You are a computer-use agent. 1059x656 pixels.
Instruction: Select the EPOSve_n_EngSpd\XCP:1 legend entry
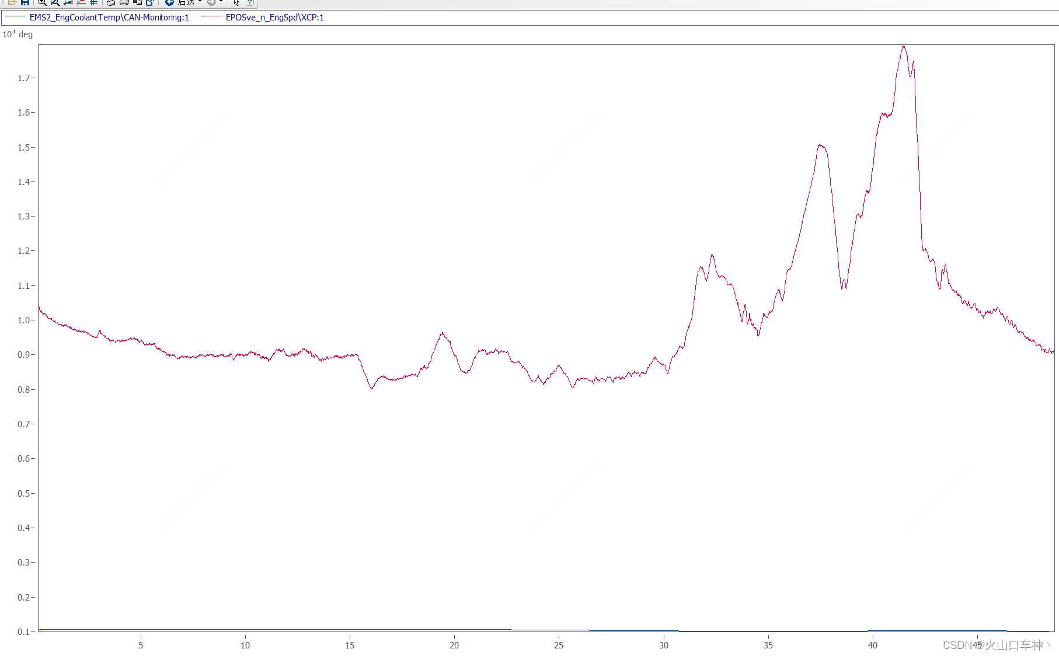coord(274,18)
